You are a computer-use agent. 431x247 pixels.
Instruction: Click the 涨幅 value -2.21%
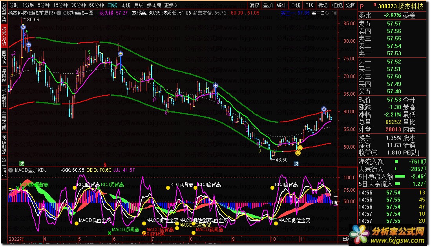pyautogui.click(x=393, y=114)
